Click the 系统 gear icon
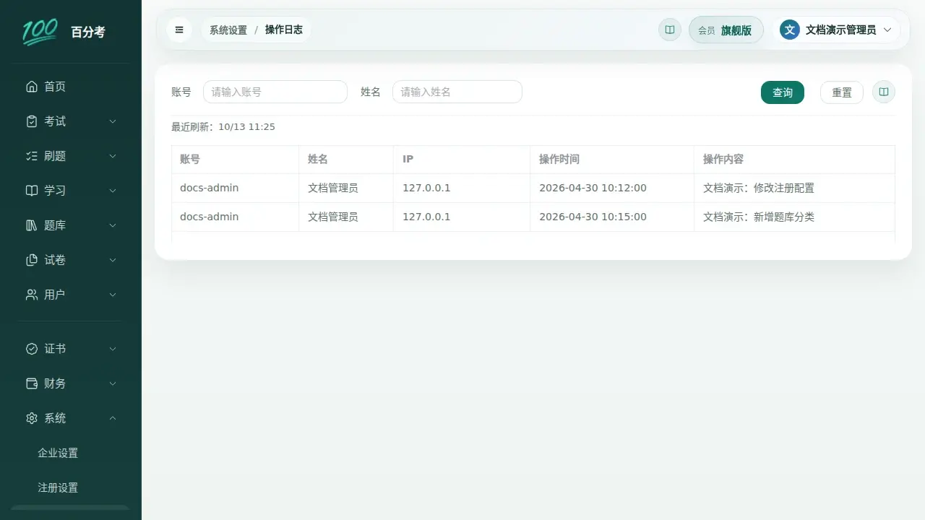Image resolution: width=925 pixels, height=520 pixels. pyautogui.click(x=32, y=418)
